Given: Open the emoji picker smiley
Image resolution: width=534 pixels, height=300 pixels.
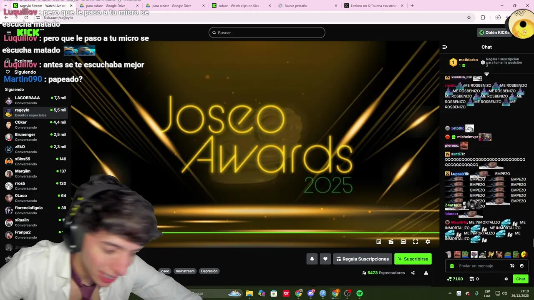Looking at the screenshot, I should click(521, 266).
